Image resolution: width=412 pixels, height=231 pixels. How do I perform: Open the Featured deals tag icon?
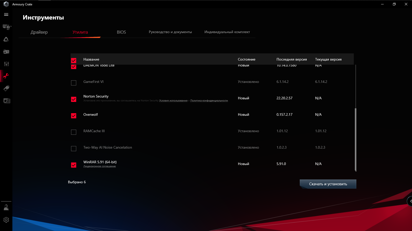pyautogui.click(x=6, y=88)
